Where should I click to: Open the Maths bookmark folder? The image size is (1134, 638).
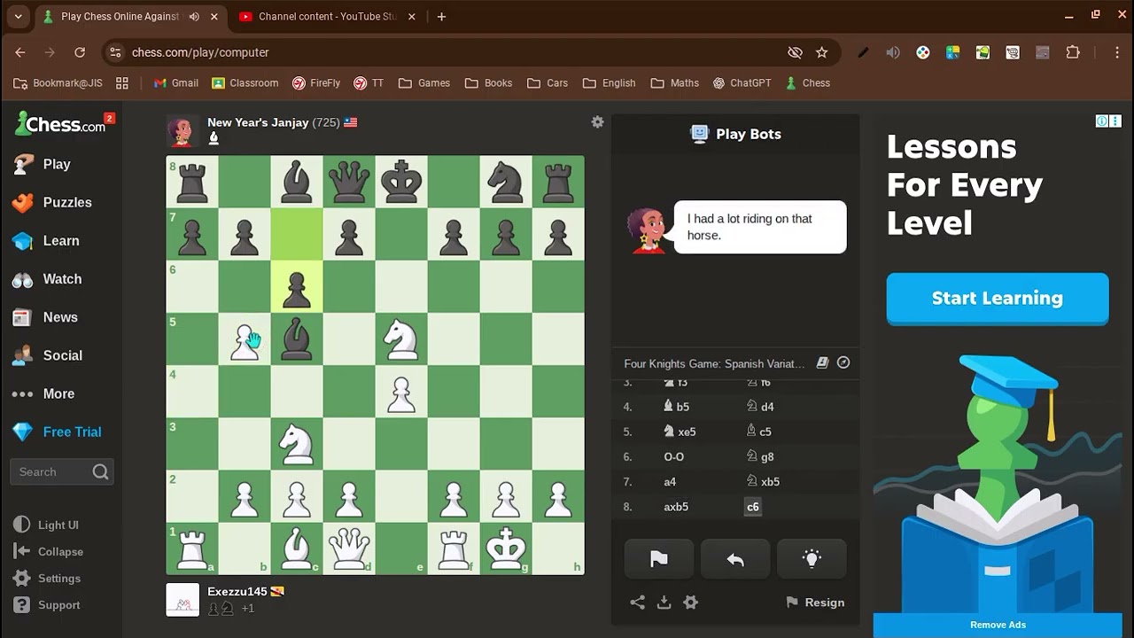(675, 83)
